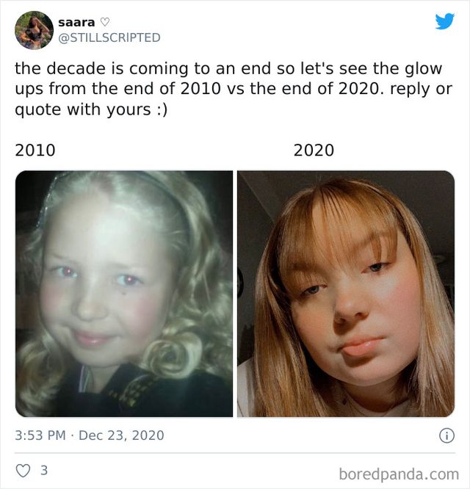Open the 2020 selfie photo
The width and height of the screenshot is (470, 489).
click(x=345, y=294)
